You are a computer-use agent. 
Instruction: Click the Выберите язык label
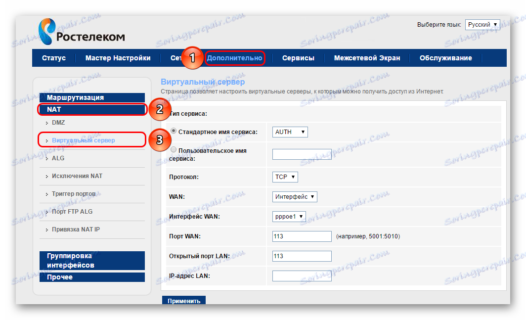[439, 25]
